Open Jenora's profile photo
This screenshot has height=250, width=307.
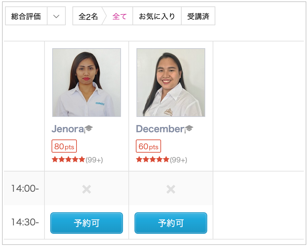[x=87, y=83]
